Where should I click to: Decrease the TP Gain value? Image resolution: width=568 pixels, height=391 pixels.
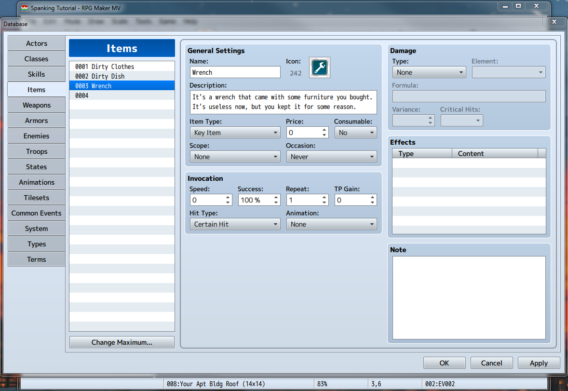[372, 202]
